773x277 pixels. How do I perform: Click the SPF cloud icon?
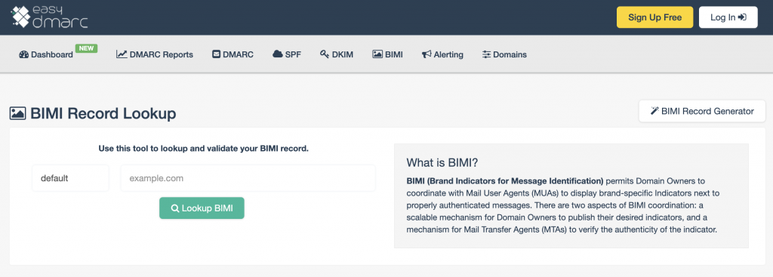click(x=278, y=54)
